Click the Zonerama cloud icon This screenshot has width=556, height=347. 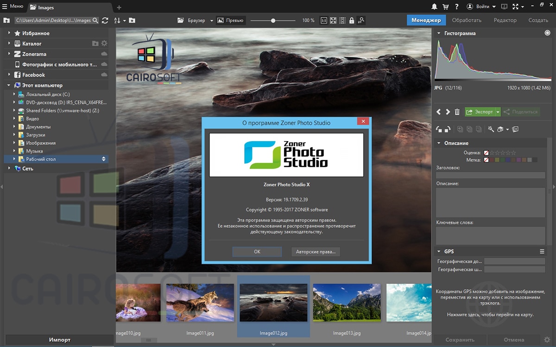tap(104, 54)
